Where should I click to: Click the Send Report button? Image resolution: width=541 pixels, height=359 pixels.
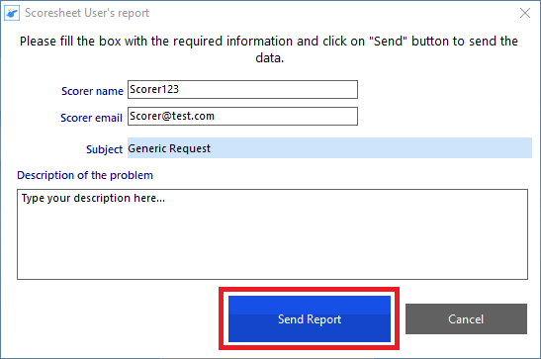click(310, 319)
